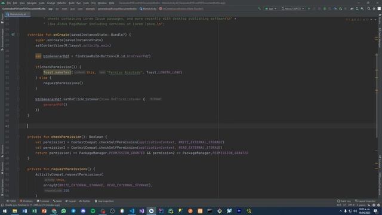
Task: Click the generarPDF() call in listener
Action: pos(55,105)
